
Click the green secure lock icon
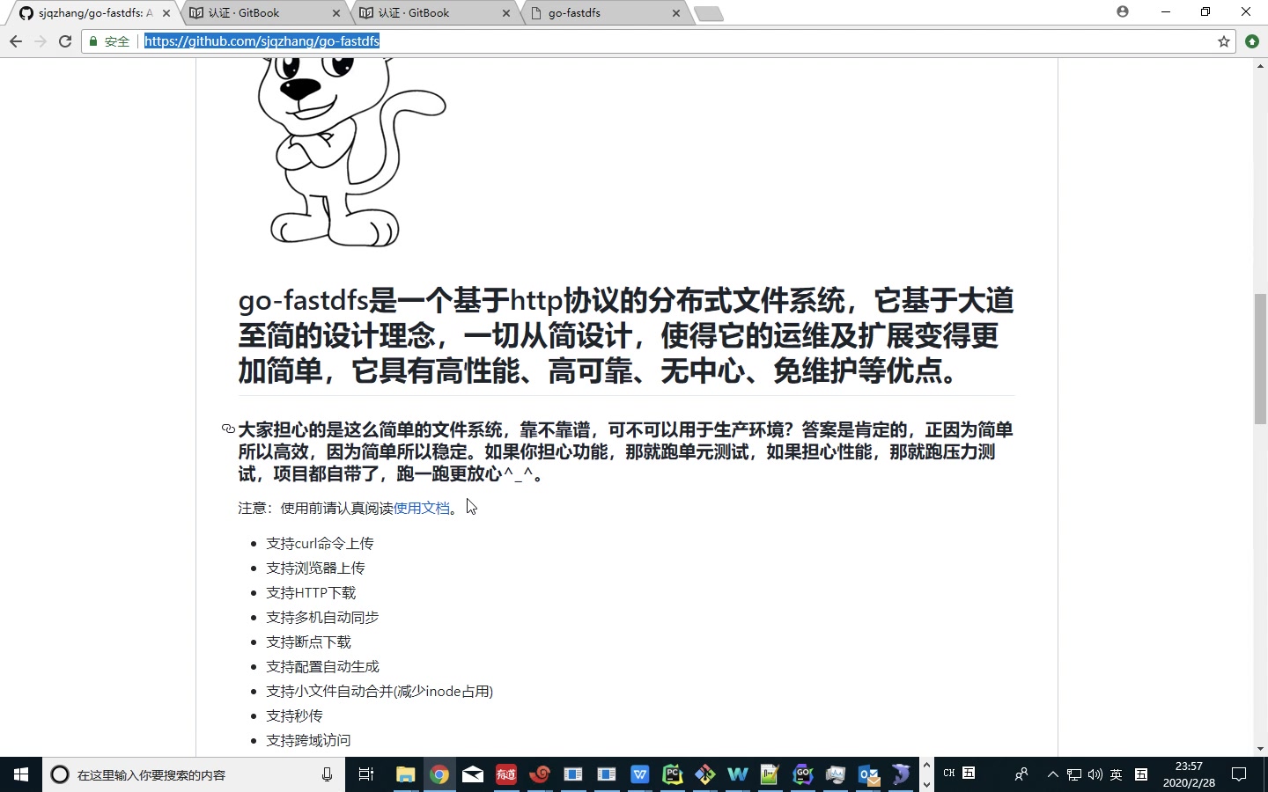tap(93, 41)
